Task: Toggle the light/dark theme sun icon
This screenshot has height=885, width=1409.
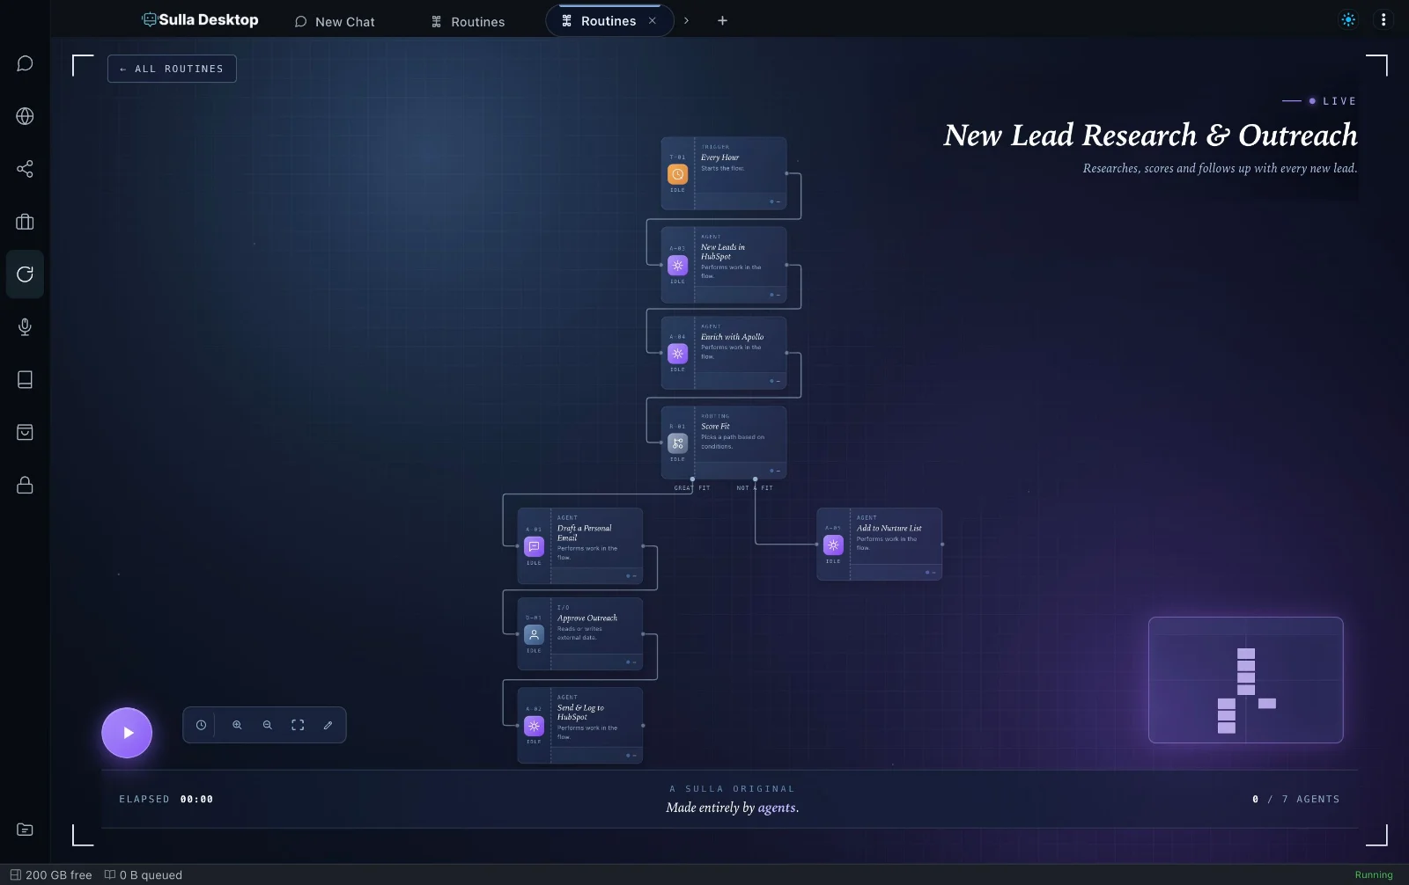Action: (1348, 20)
